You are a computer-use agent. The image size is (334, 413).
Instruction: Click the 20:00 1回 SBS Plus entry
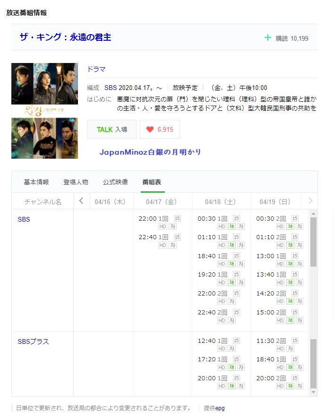click(212, 378)
